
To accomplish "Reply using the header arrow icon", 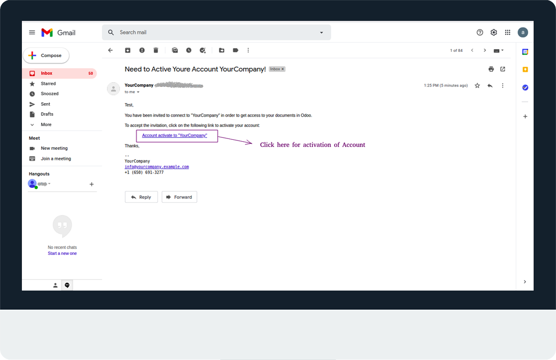I will (x=490, y=86).
